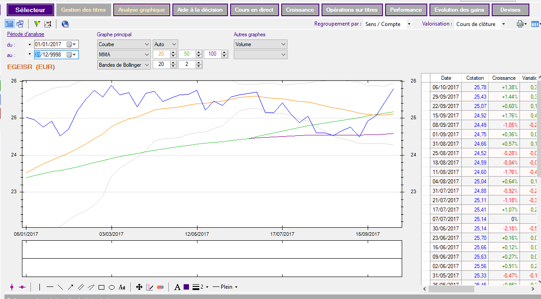Select the Aa text annotation tool

(x=122, y=287)
